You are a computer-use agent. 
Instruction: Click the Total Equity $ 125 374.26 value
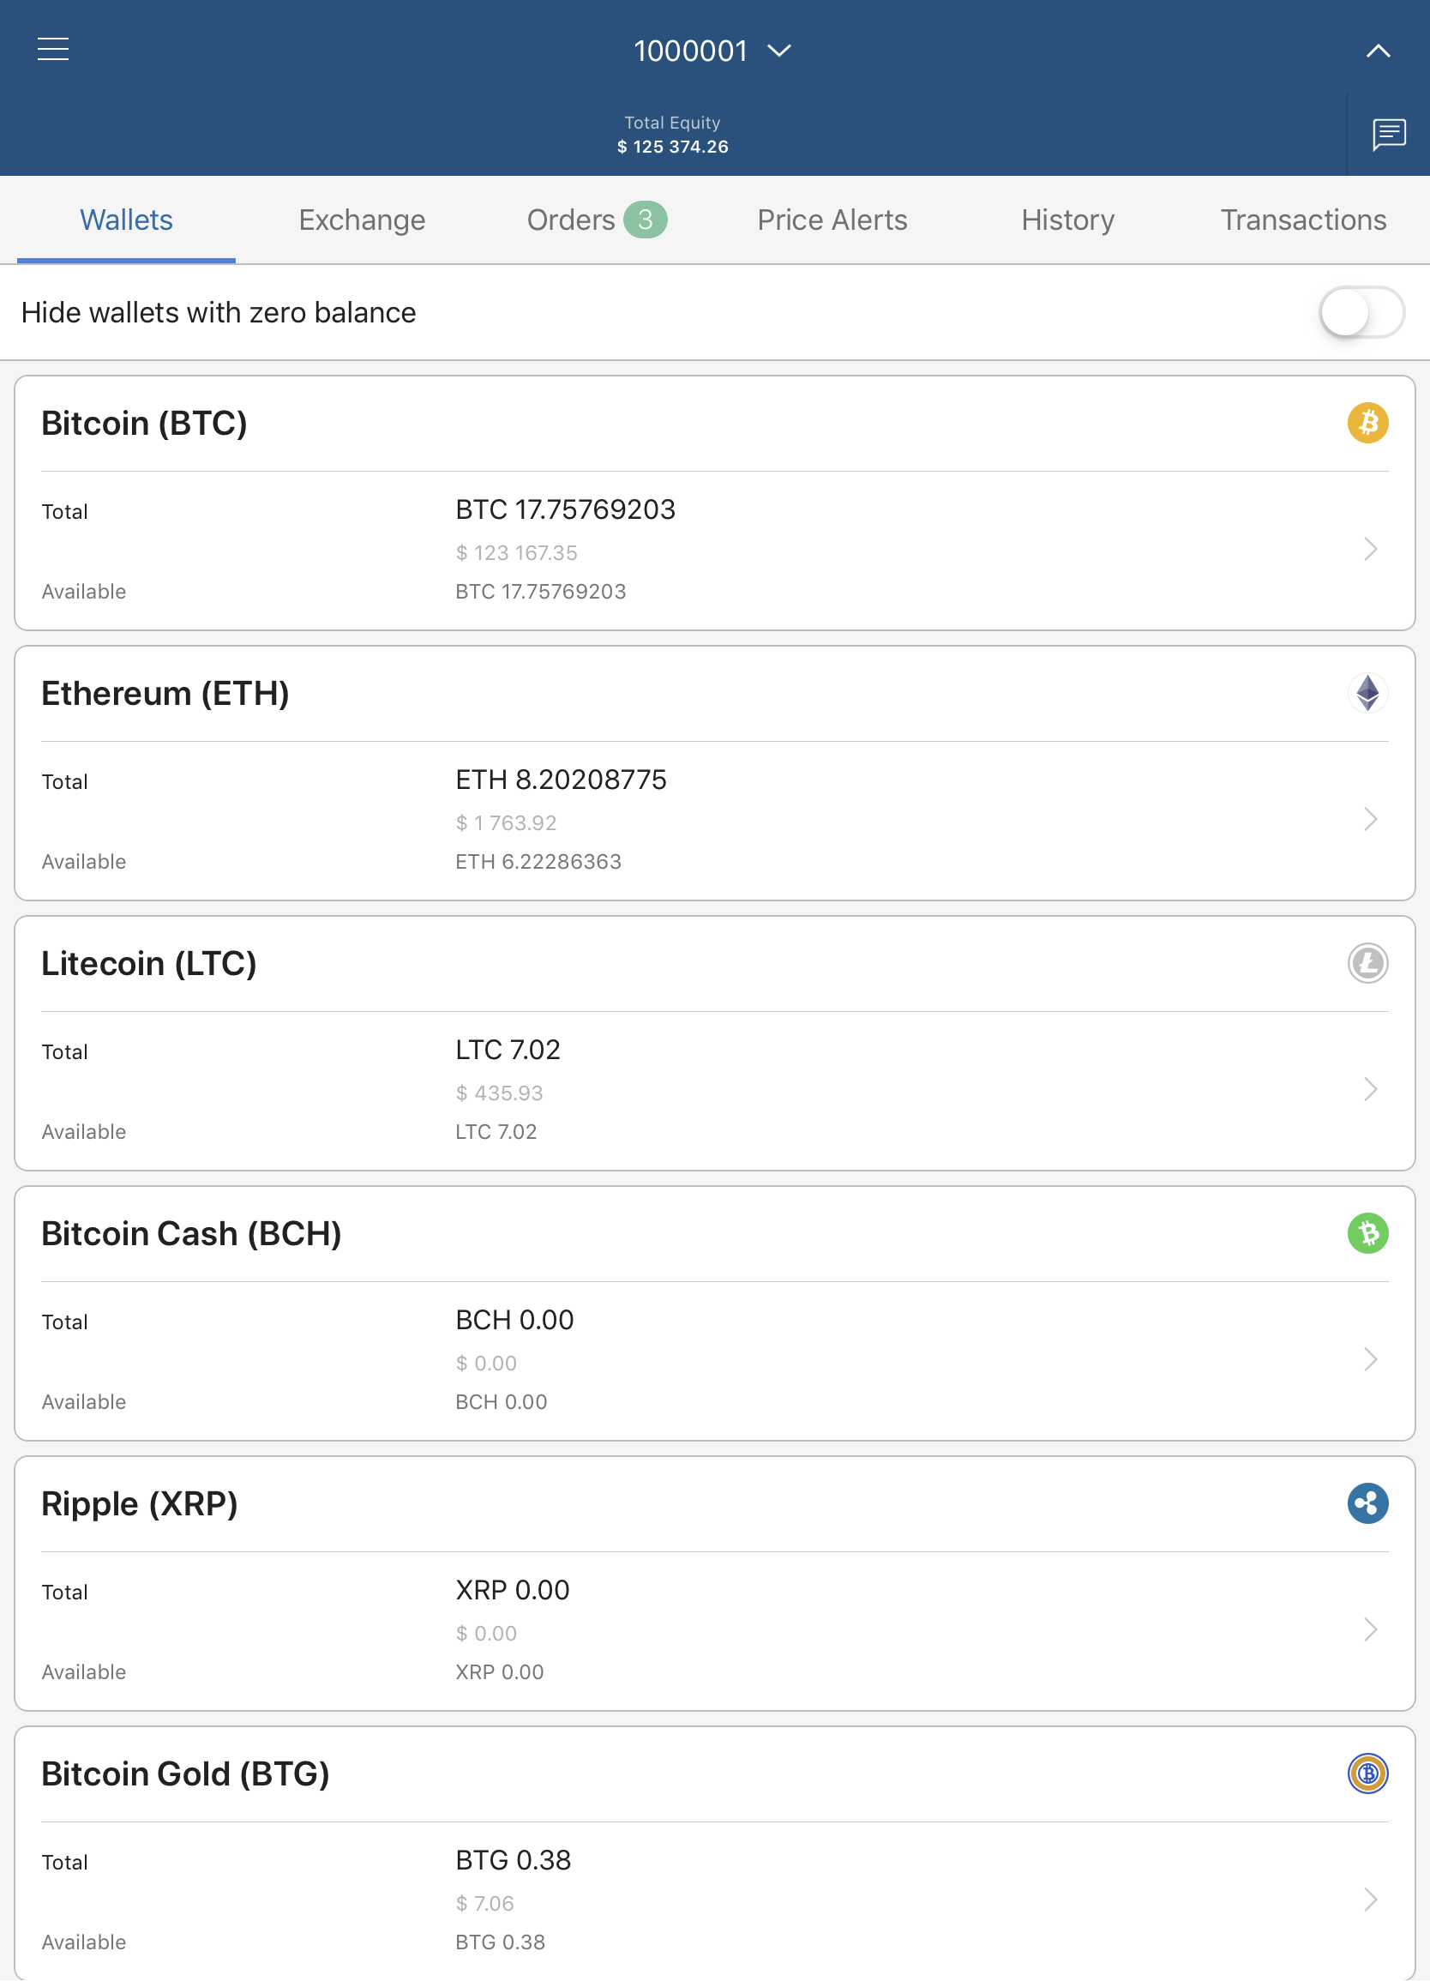672,146
